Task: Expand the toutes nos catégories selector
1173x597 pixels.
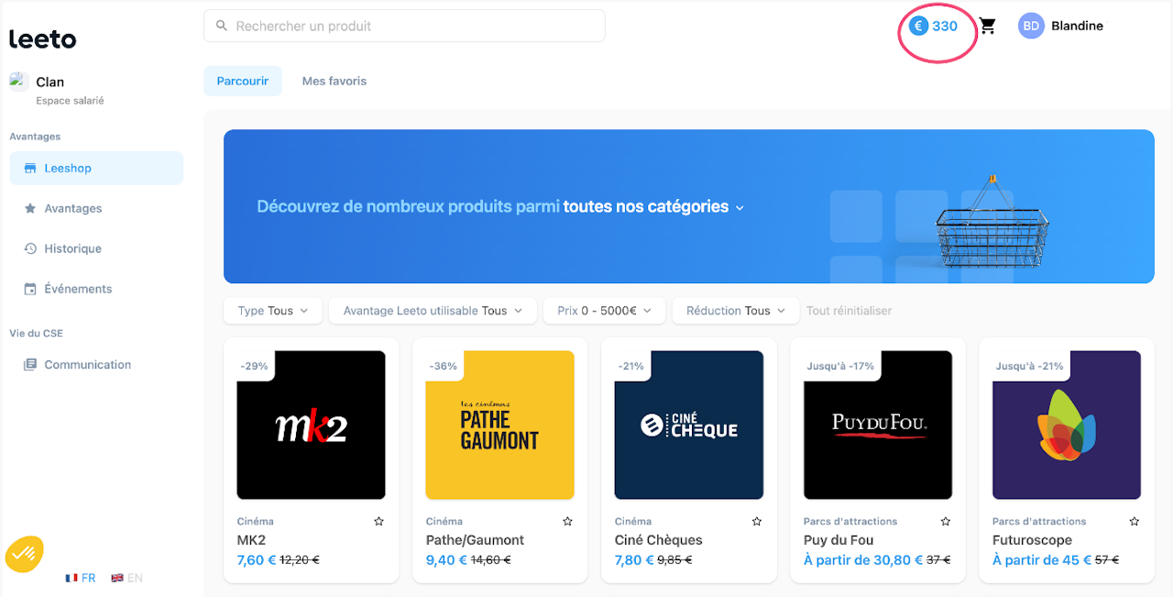Action: [x=653, y=207]
